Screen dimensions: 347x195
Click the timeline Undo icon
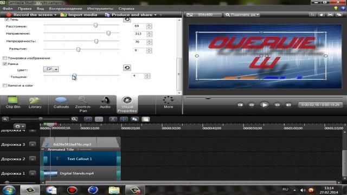pos(88,119)
